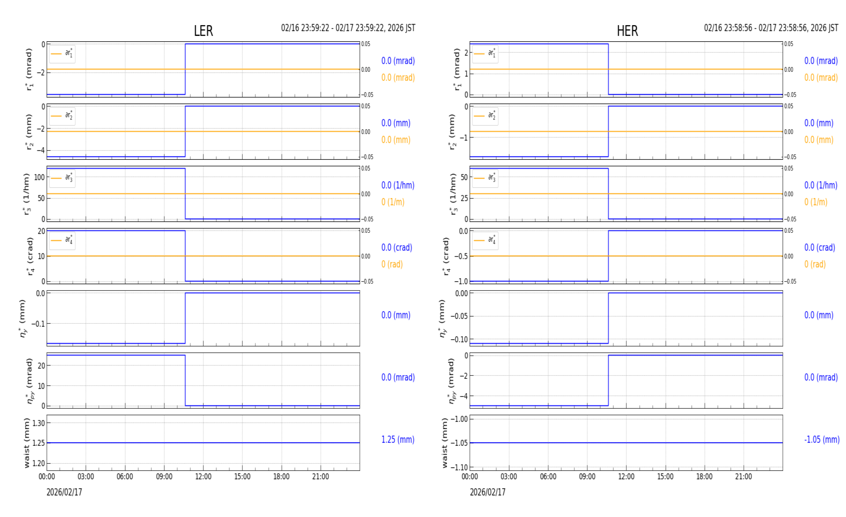Click the HER r4* (crad) axis label

(446, 256)
